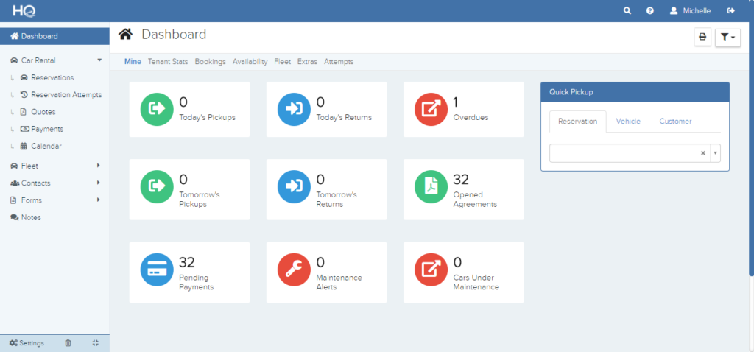This screenshot has height=352, width=754.
Task: Open Michelle user profile
Action: (691, 10)
